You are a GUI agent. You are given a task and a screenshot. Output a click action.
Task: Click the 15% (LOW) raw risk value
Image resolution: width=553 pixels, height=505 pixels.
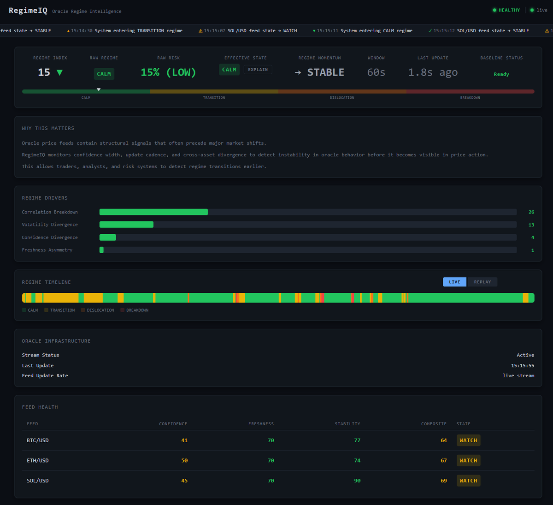pos(168,72)
